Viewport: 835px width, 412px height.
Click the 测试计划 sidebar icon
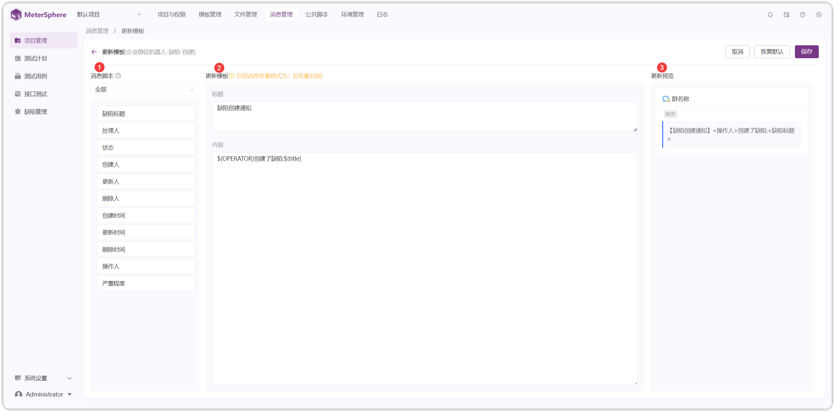tap(18, 58)
